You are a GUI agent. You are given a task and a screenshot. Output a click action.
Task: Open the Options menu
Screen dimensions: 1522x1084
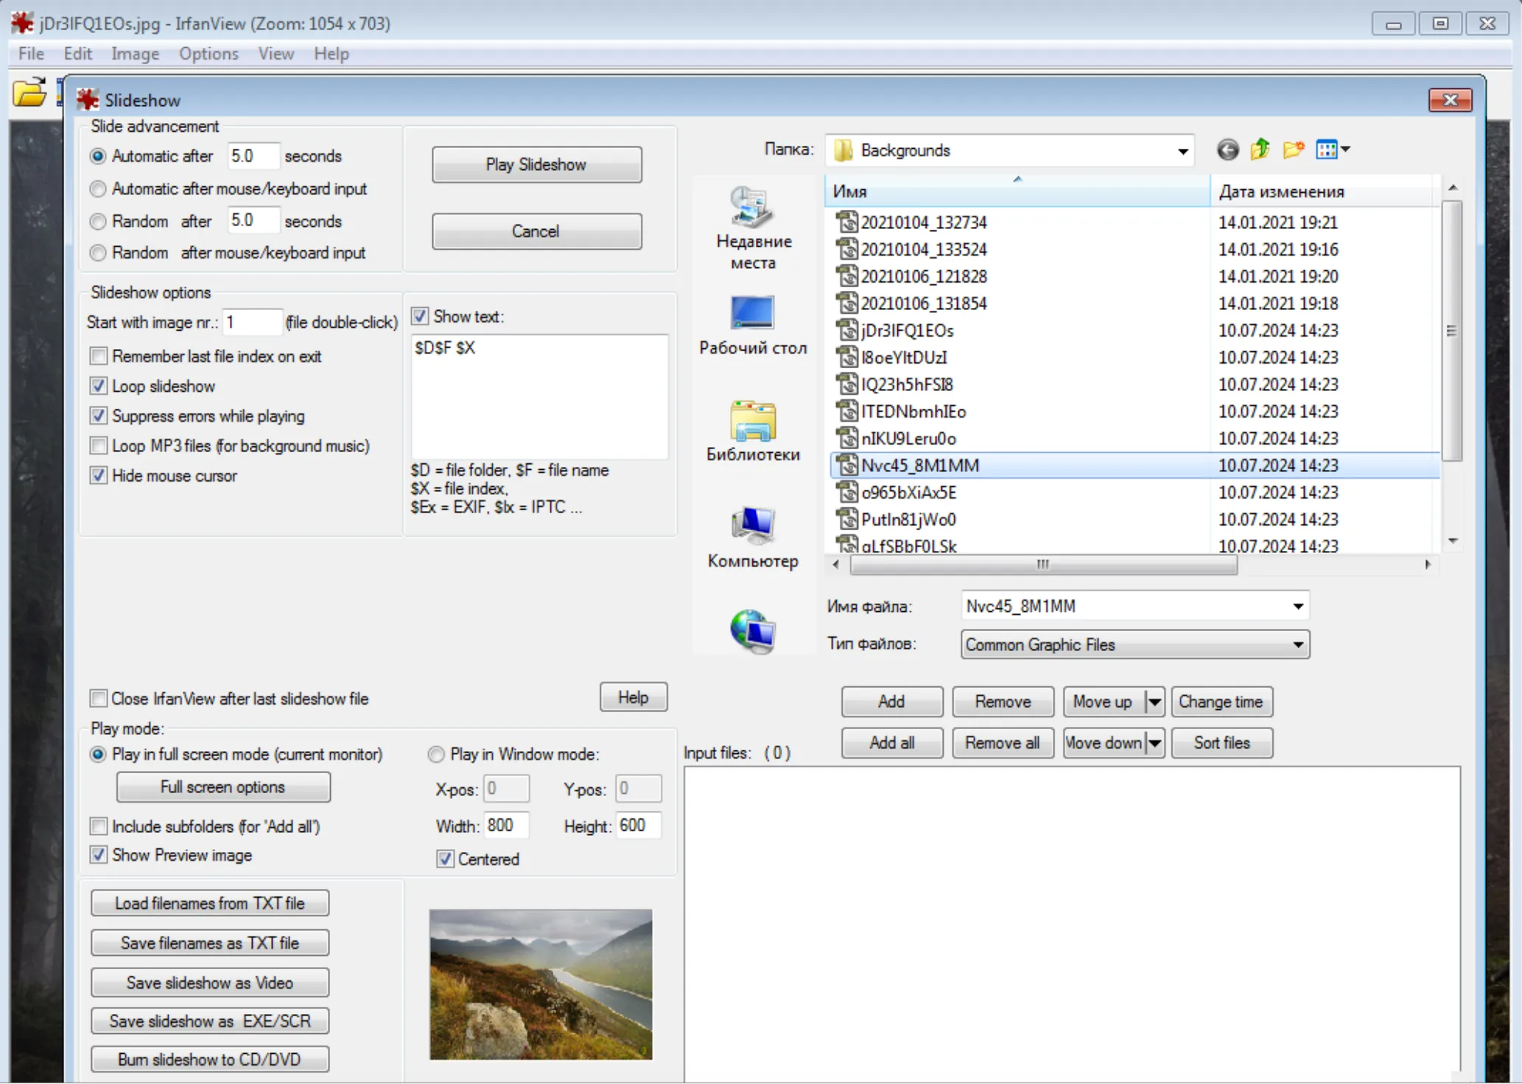[208, 54]
